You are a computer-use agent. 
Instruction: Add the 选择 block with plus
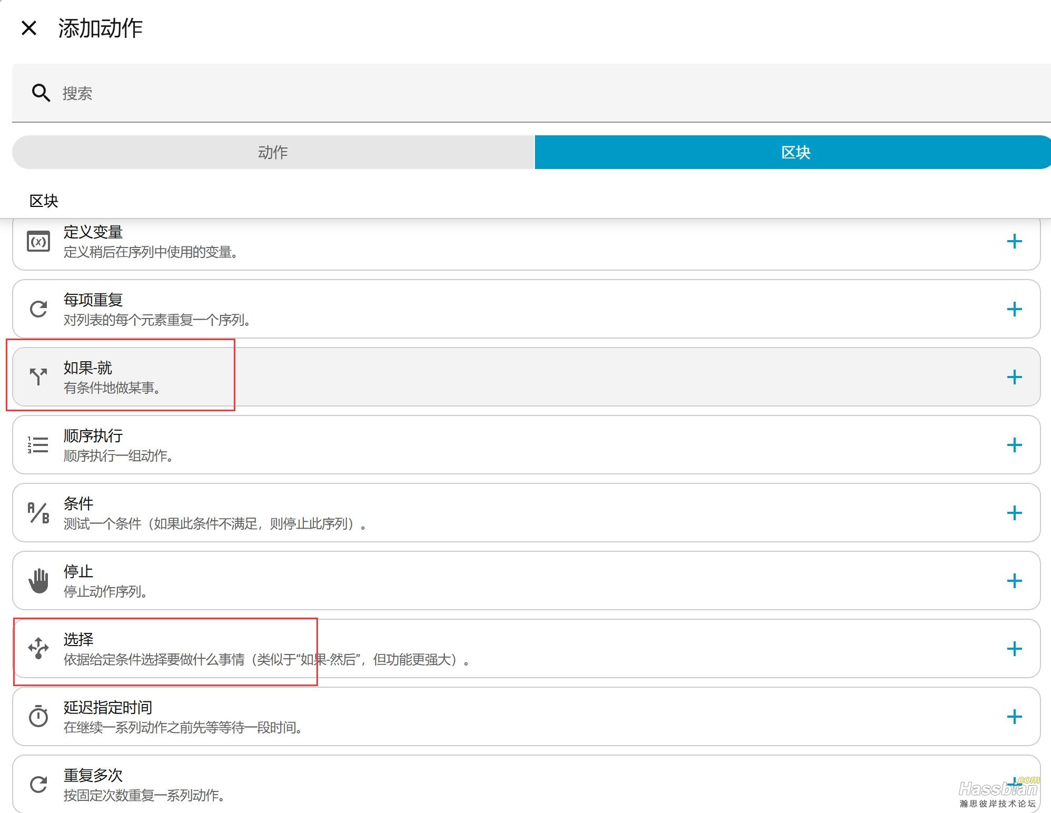pyautogui.click(x=1014, y=649)
